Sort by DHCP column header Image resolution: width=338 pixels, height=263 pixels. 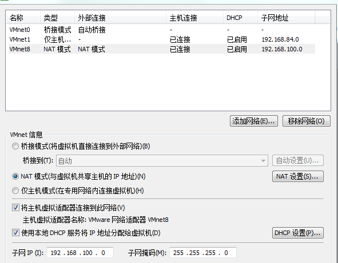241,18
